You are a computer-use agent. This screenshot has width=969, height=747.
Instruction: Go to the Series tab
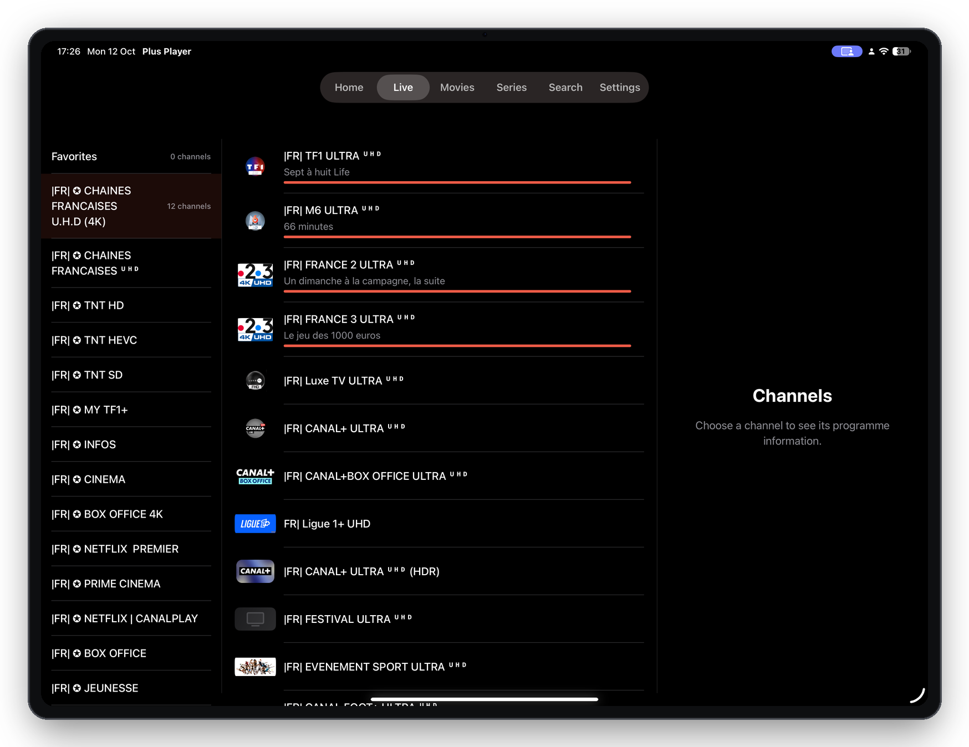coord(512,88)
